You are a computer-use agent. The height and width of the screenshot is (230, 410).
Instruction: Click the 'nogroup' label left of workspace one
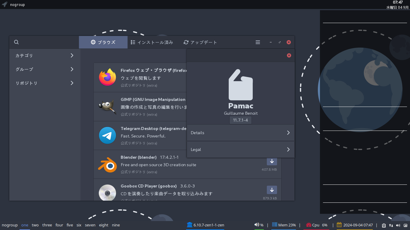[10, 225]
